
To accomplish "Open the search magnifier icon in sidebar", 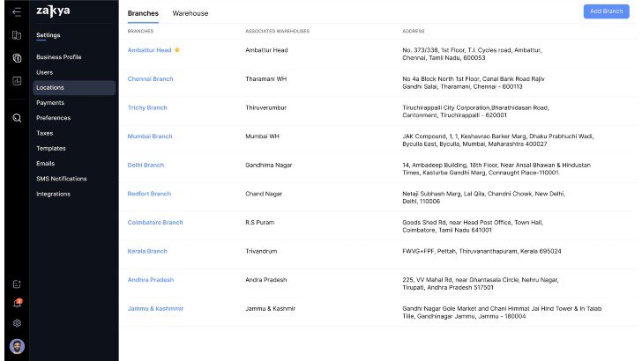I will [17, 117].
